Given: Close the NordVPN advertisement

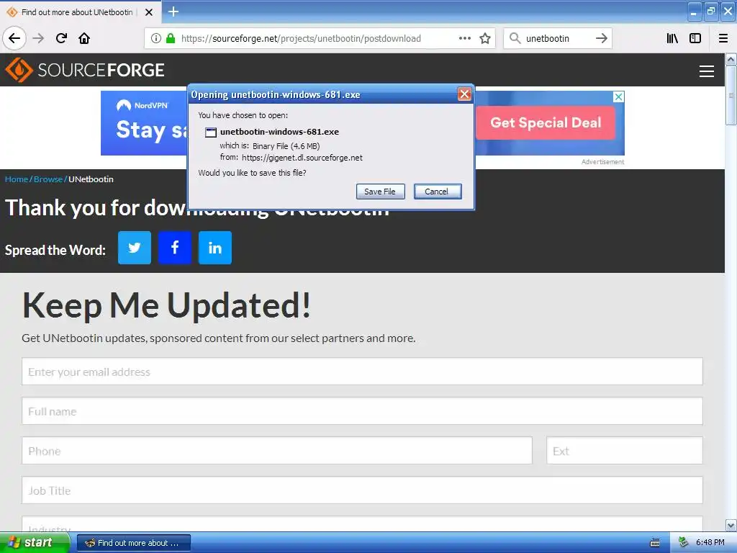Looking at the screenshot, I should [x=618, y=96].
